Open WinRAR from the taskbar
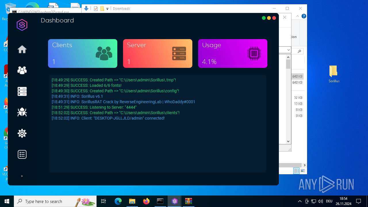368x207 pixels. tap(189, 201)
